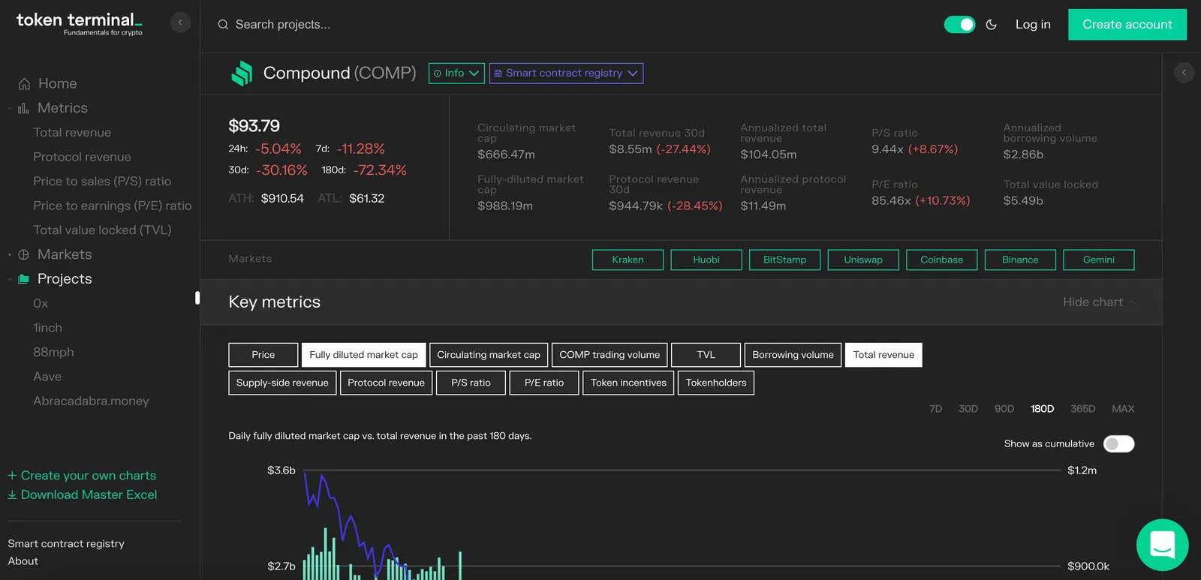This screenshot has width=1201, height=580.
Task: Toggle the green theme switch
Action: click(959, 25)
